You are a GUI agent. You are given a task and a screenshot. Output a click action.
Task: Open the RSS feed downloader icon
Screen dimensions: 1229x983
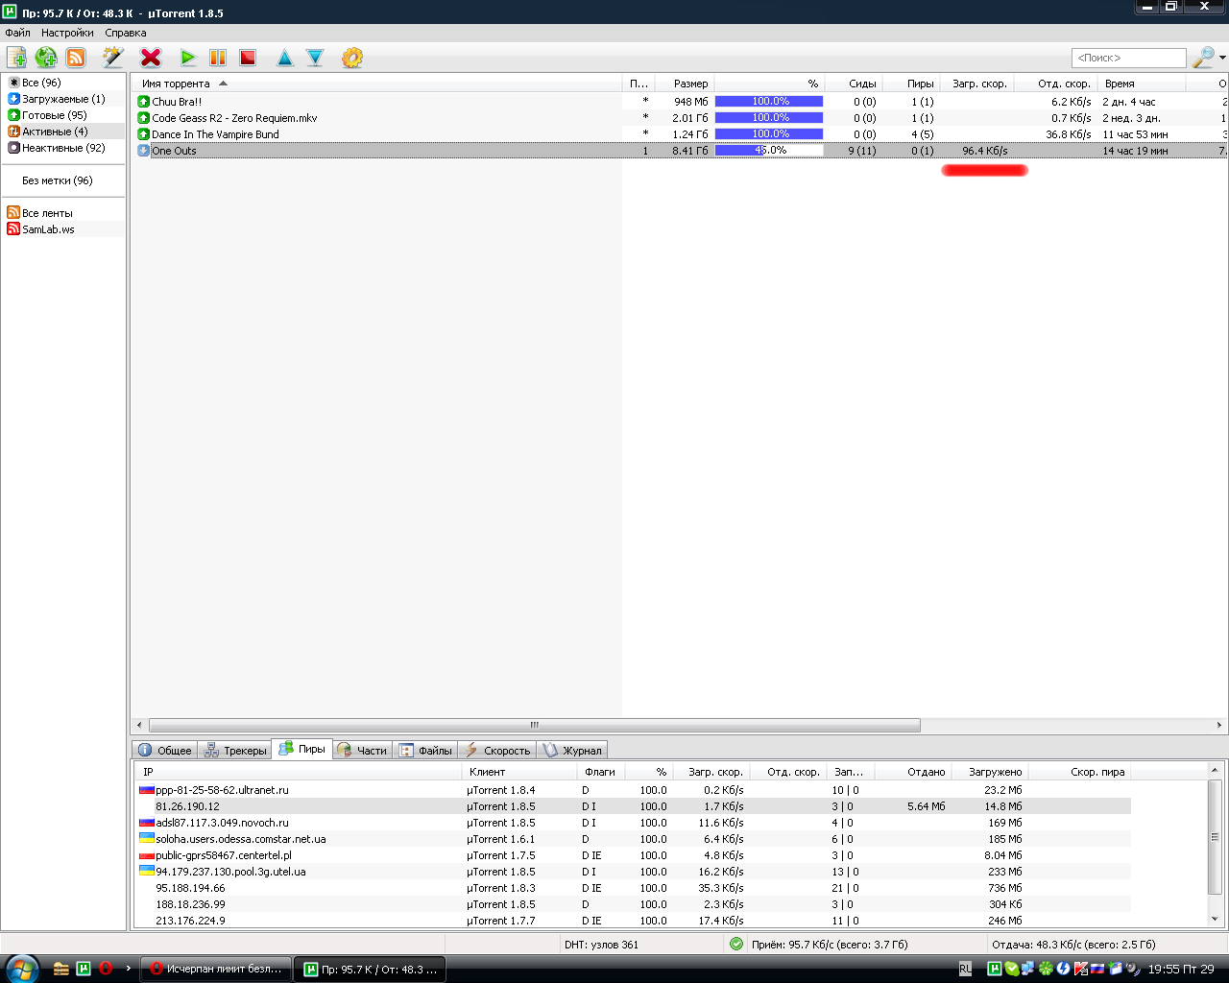click(x=76, y=58)
